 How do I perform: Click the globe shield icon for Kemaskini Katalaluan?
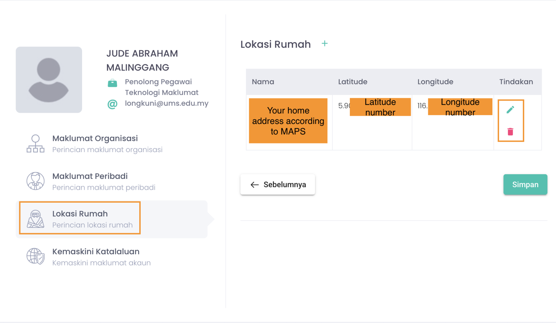point(35,256)
